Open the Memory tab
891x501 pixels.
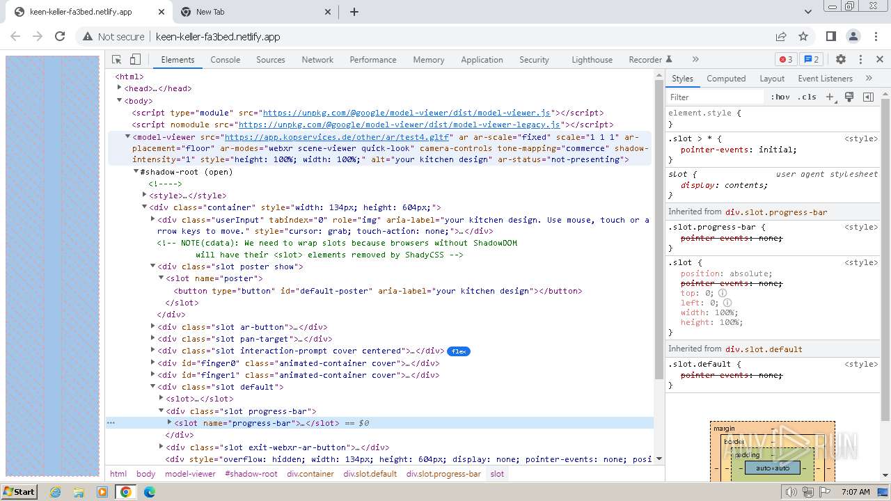(x=429, y=60)
